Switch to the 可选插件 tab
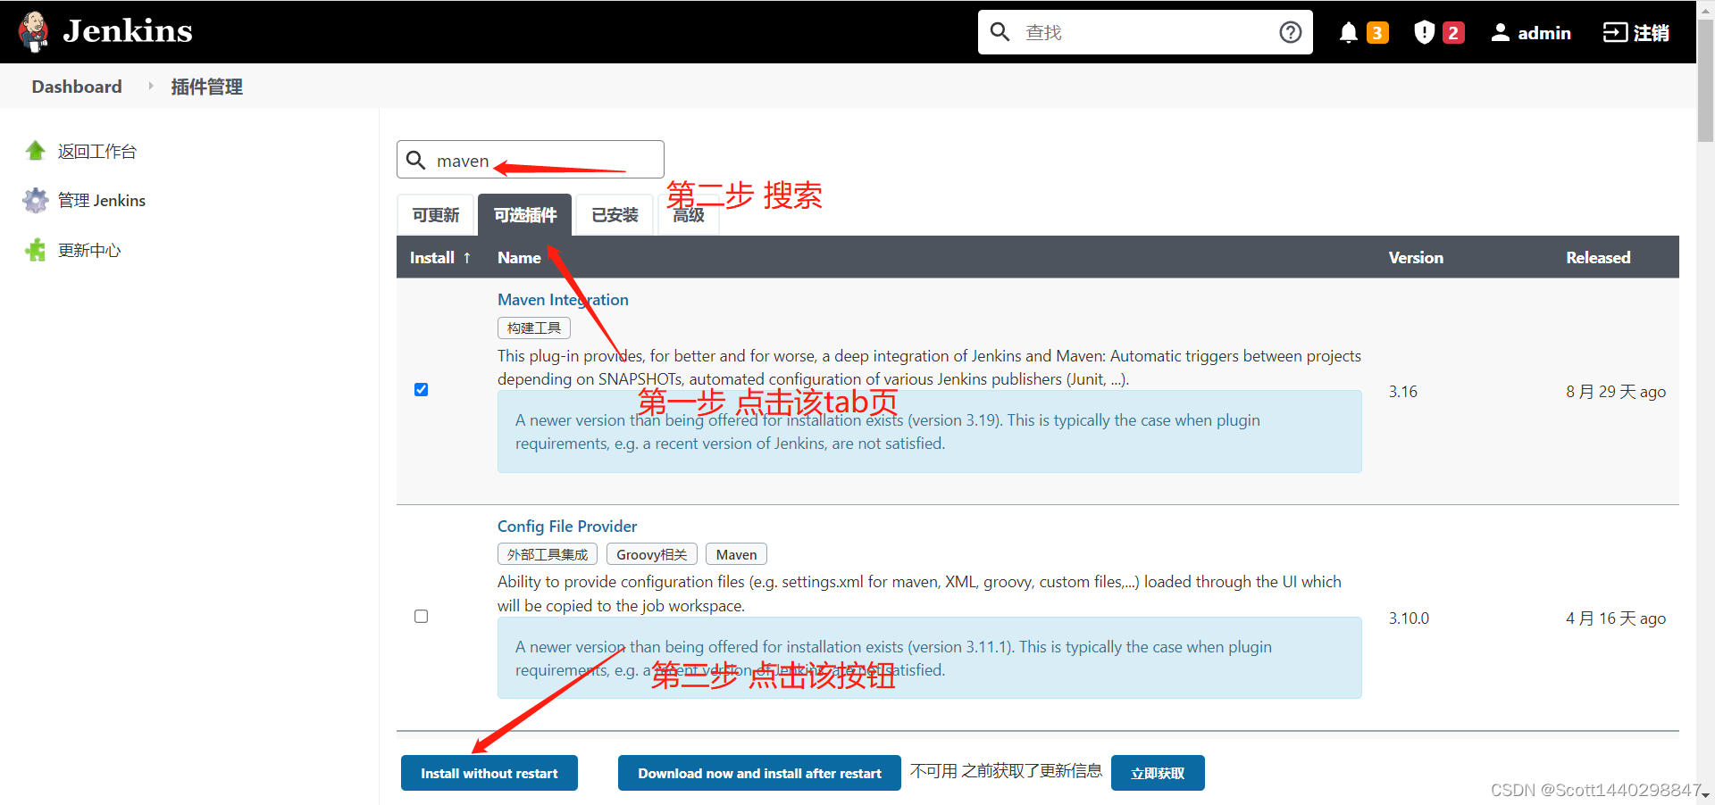1715x805 pixels. [525, 215]
